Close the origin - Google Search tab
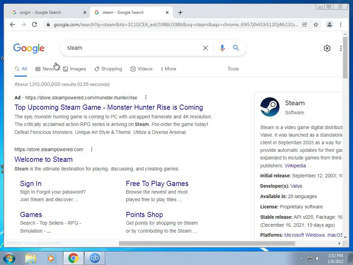Image resolution: width=353 pixels, height=265 pixels. click(85, 12)
